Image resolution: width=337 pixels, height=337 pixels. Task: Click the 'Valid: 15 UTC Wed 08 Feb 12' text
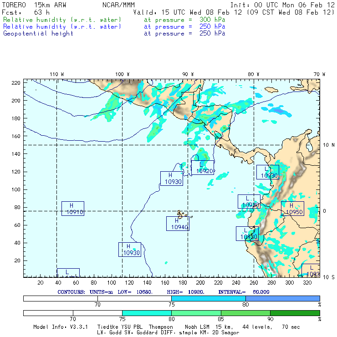point(188,12)
